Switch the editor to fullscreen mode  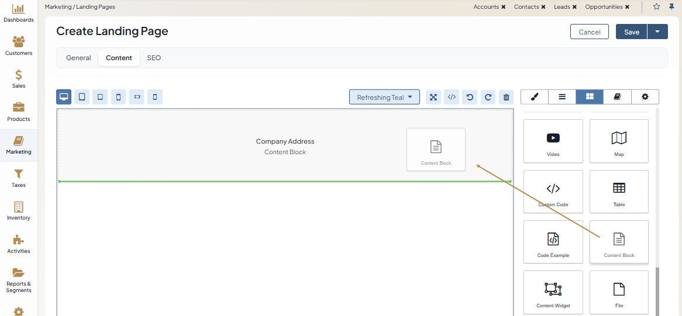click(433, 98)
